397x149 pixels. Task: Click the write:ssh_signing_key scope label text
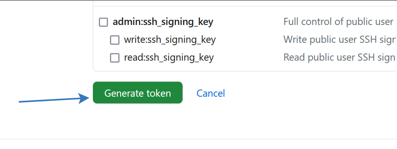coord(170,40)
